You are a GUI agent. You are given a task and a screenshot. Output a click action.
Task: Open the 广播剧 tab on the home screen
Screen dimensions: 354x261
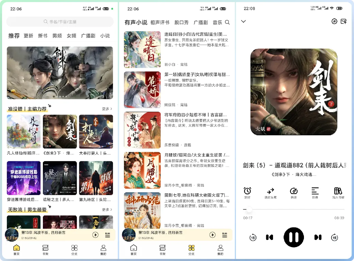88,36
